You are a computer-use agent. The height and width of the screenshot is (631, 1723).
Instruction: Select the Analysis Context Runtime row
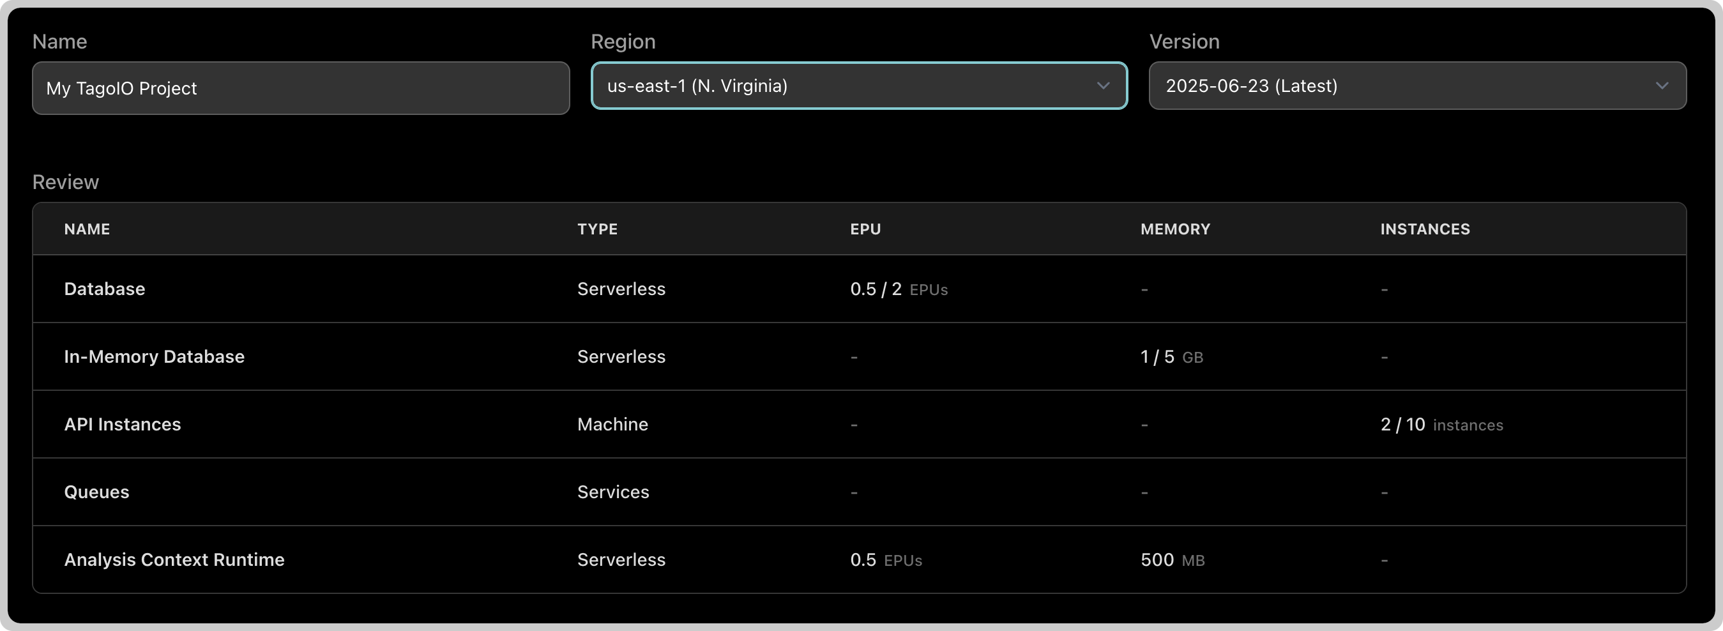tap(860, 559)
